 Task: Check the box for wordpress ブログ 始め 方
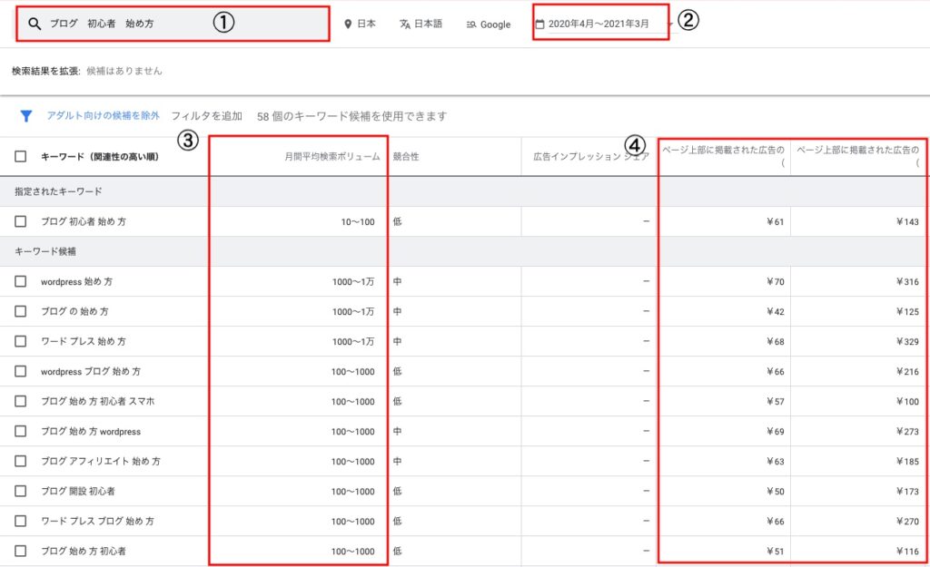21,371
